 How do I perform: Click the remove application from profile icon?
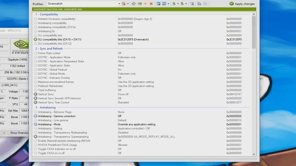(x=164, y=4)
